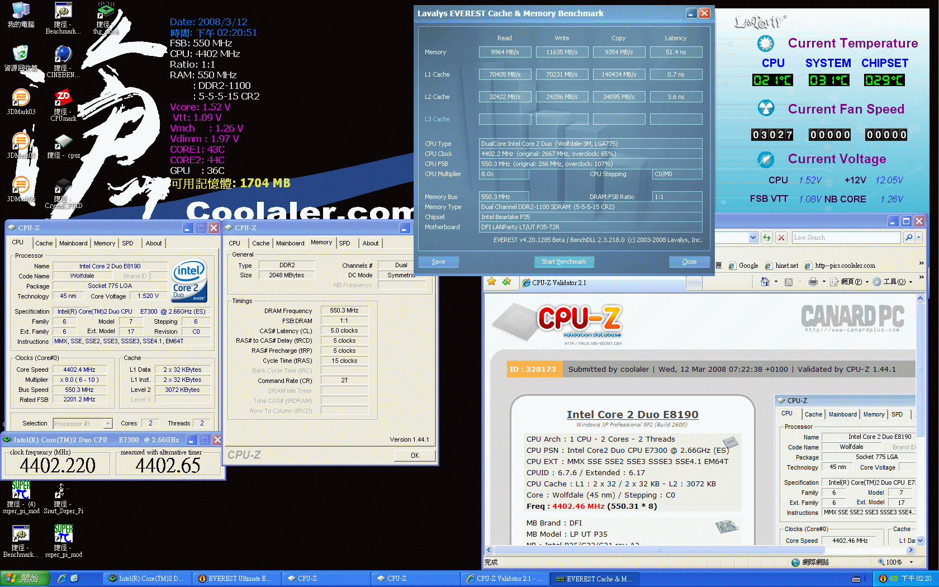Expand the IE links bar overflow chevron
Screen dimensions: 939x587
tap(921, 263)
